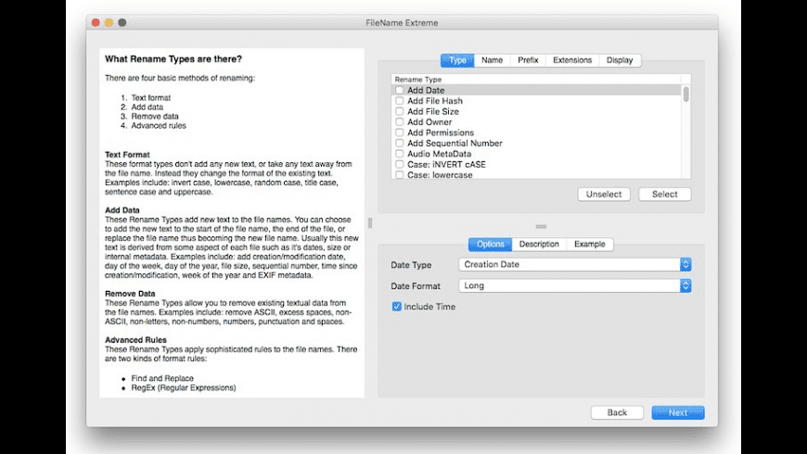Click the Rename Type column header
This screenshot has height=454, width=807.
[536, 79]
